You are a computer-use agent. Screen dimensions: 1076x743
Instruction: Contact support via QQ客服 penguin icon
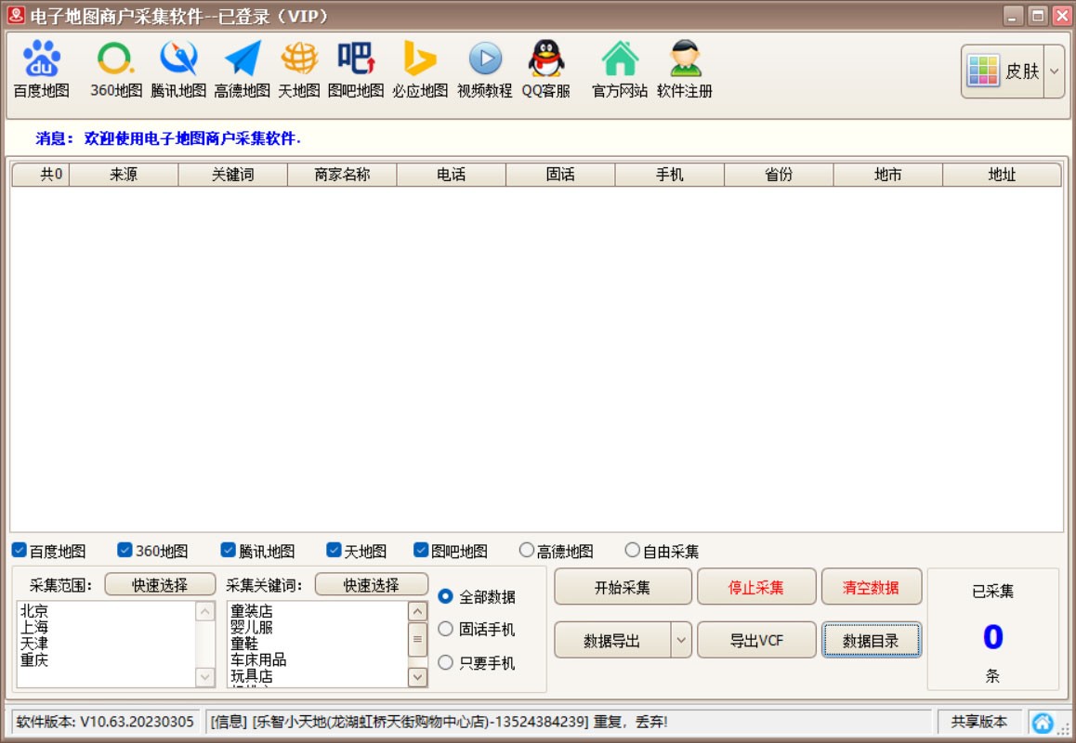pos(545,60)
